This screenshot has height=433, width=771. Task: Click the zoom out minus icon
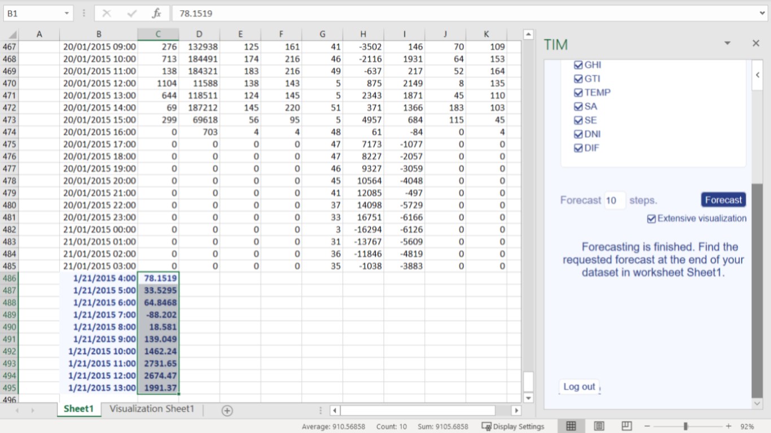[647, 427]
